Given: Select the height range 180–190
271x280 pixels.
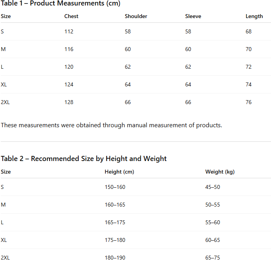Looking at the screenshot, I should click(x=115, y=258).
